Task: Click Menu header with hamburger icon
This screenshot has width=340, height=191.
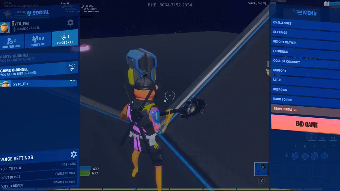Action: [307, 13]
